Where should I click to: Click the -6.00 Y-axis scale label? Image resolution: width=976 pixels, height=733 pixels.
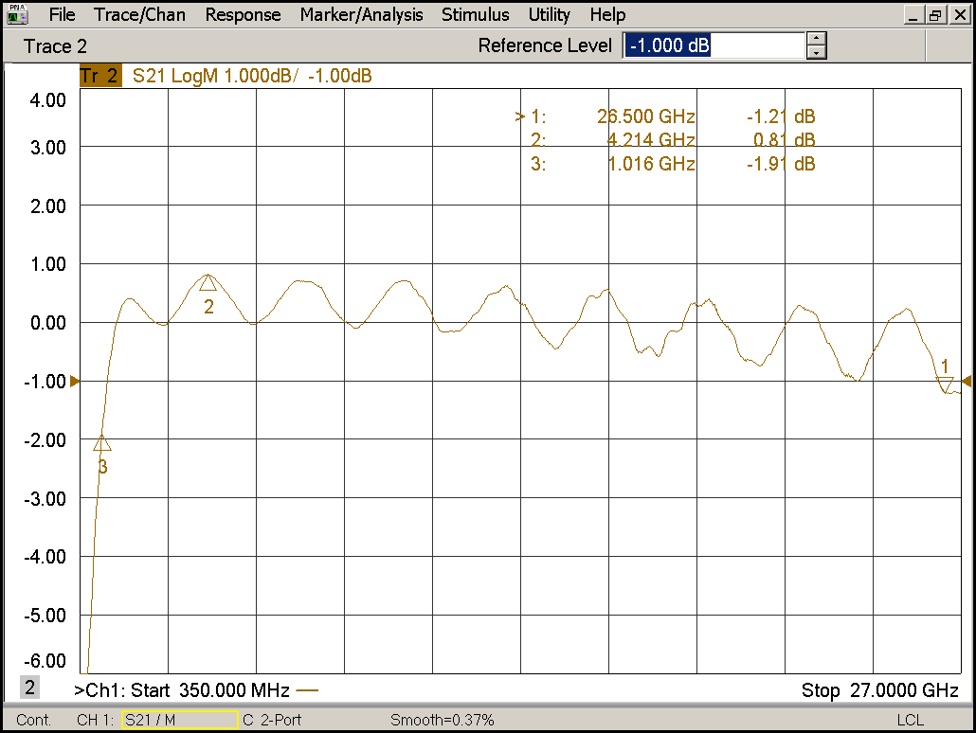coord(45,661)
